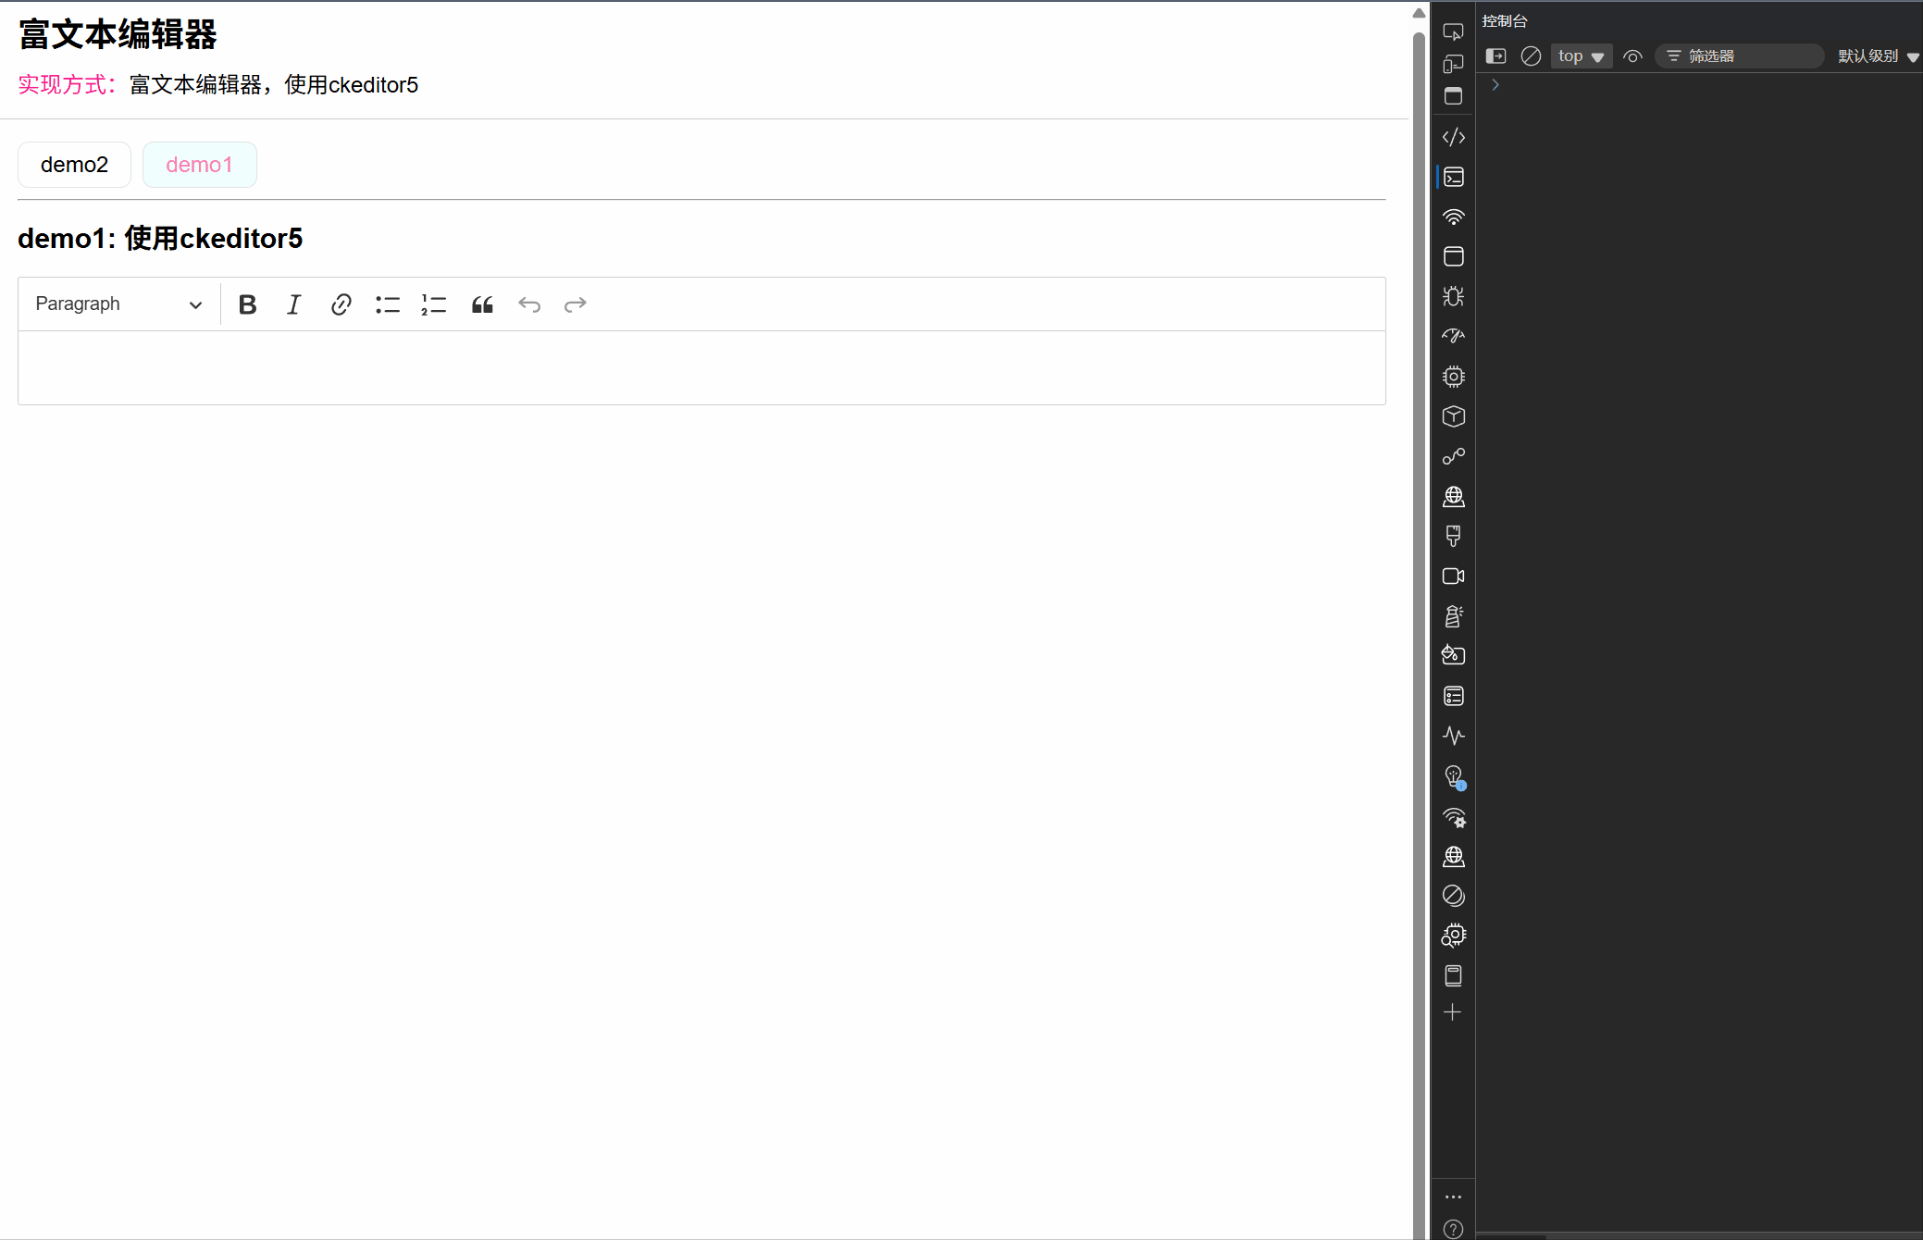The image size is (1923, 1240).
Task: Clear the console with the circle-slash icon
Action: point(1531,56)
